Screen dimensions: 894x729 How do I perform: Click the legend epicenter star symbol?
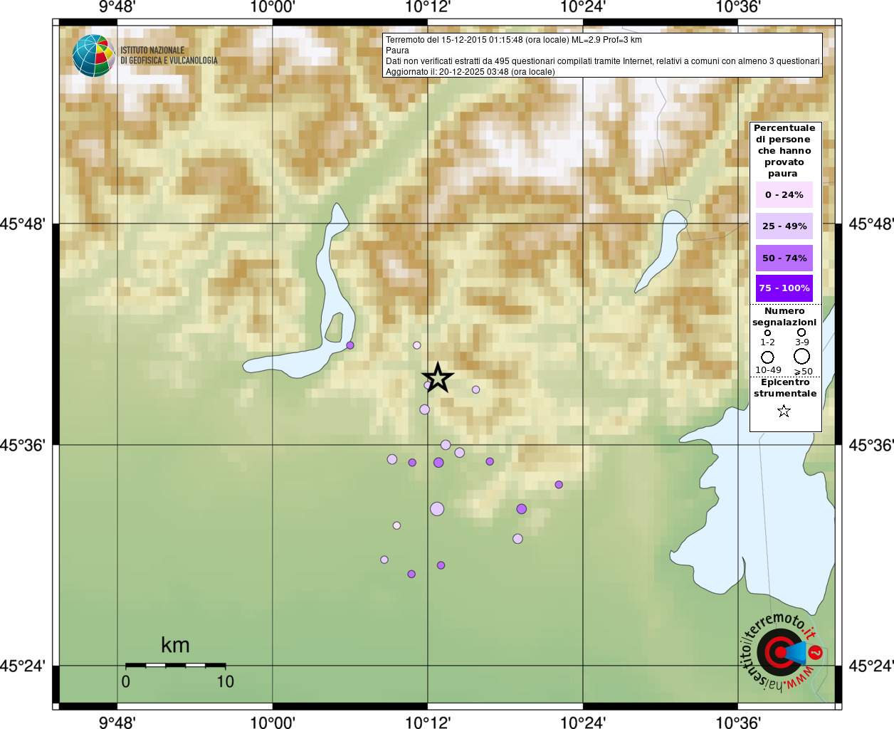(x=784, y=411)
